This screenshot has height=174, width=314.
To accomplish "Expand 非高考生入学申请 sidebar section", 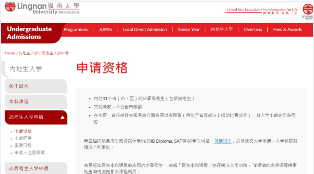I will pyautogui.click(x=29, y=168).
